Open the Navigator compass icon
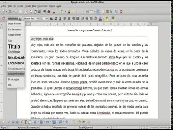 coord(103,12)
